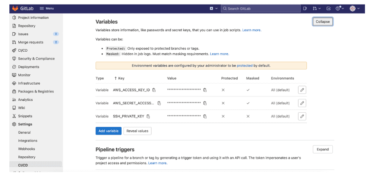Screen dimensions: 374x173
Task: Copy the AWS_ACCESS_KEY_ID value
Action: click(205, 90)
